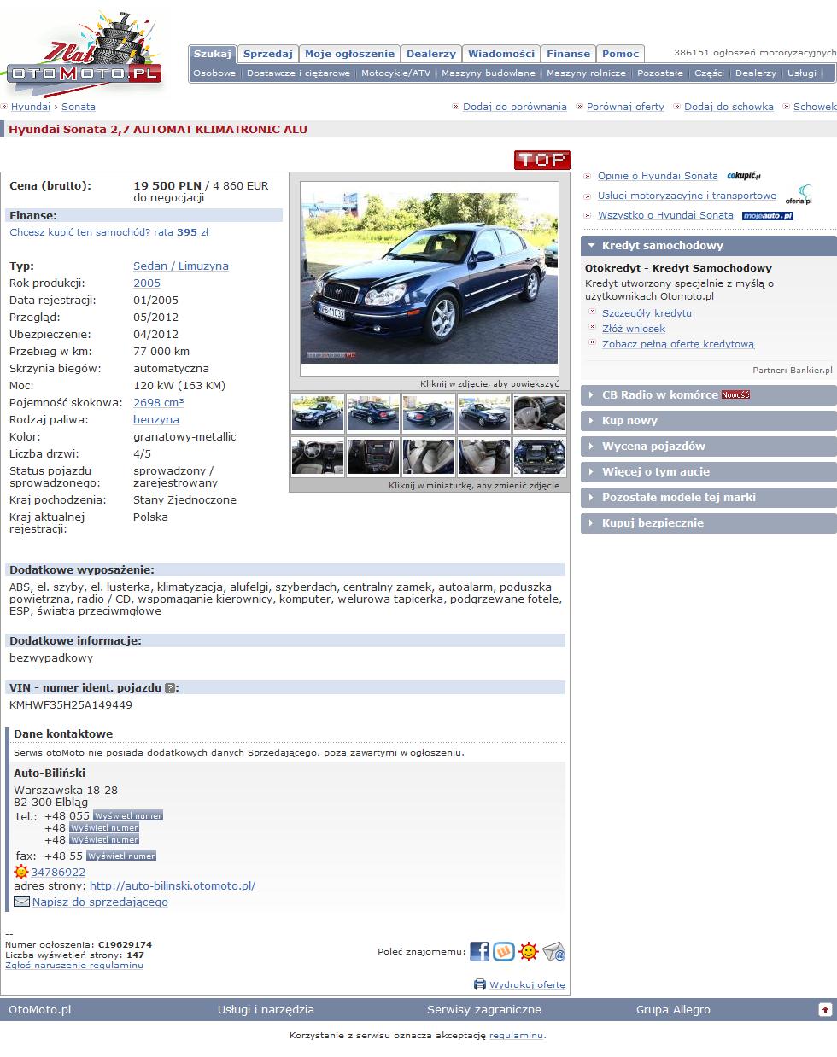Expand the Więcej o tym aucie section
This screenshot has height=1057, width=837.
(x=709, y=471)
